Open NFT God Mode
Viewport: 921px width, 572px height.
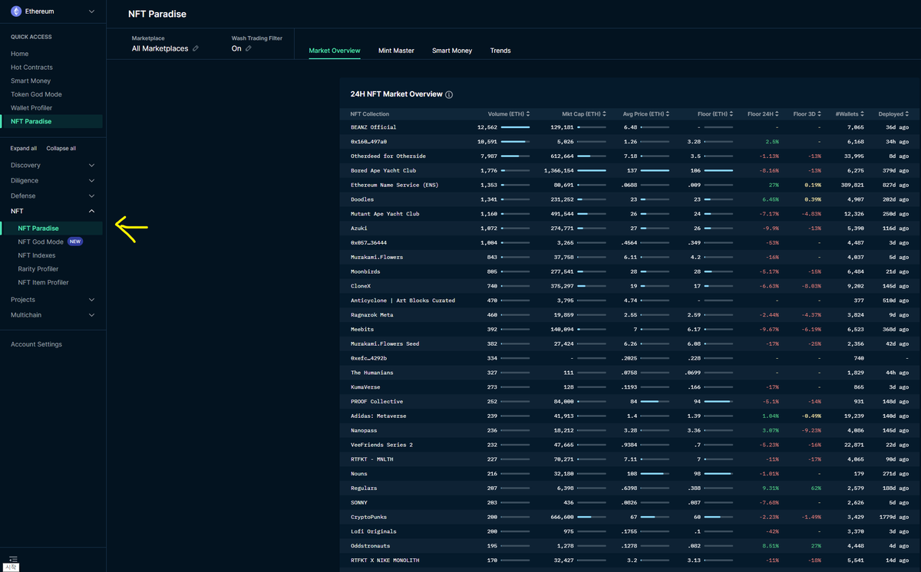click(41, 242)
